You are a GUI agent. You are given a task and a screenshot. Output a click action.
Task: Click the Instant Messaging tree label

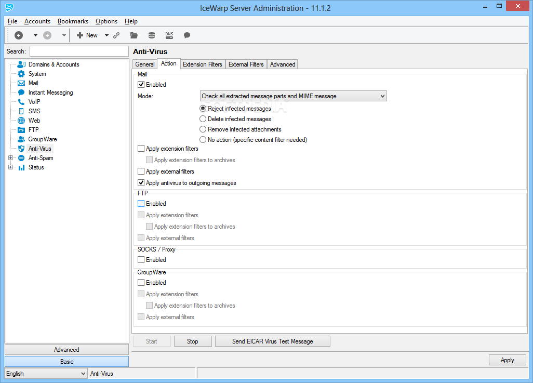coord(50,93)
